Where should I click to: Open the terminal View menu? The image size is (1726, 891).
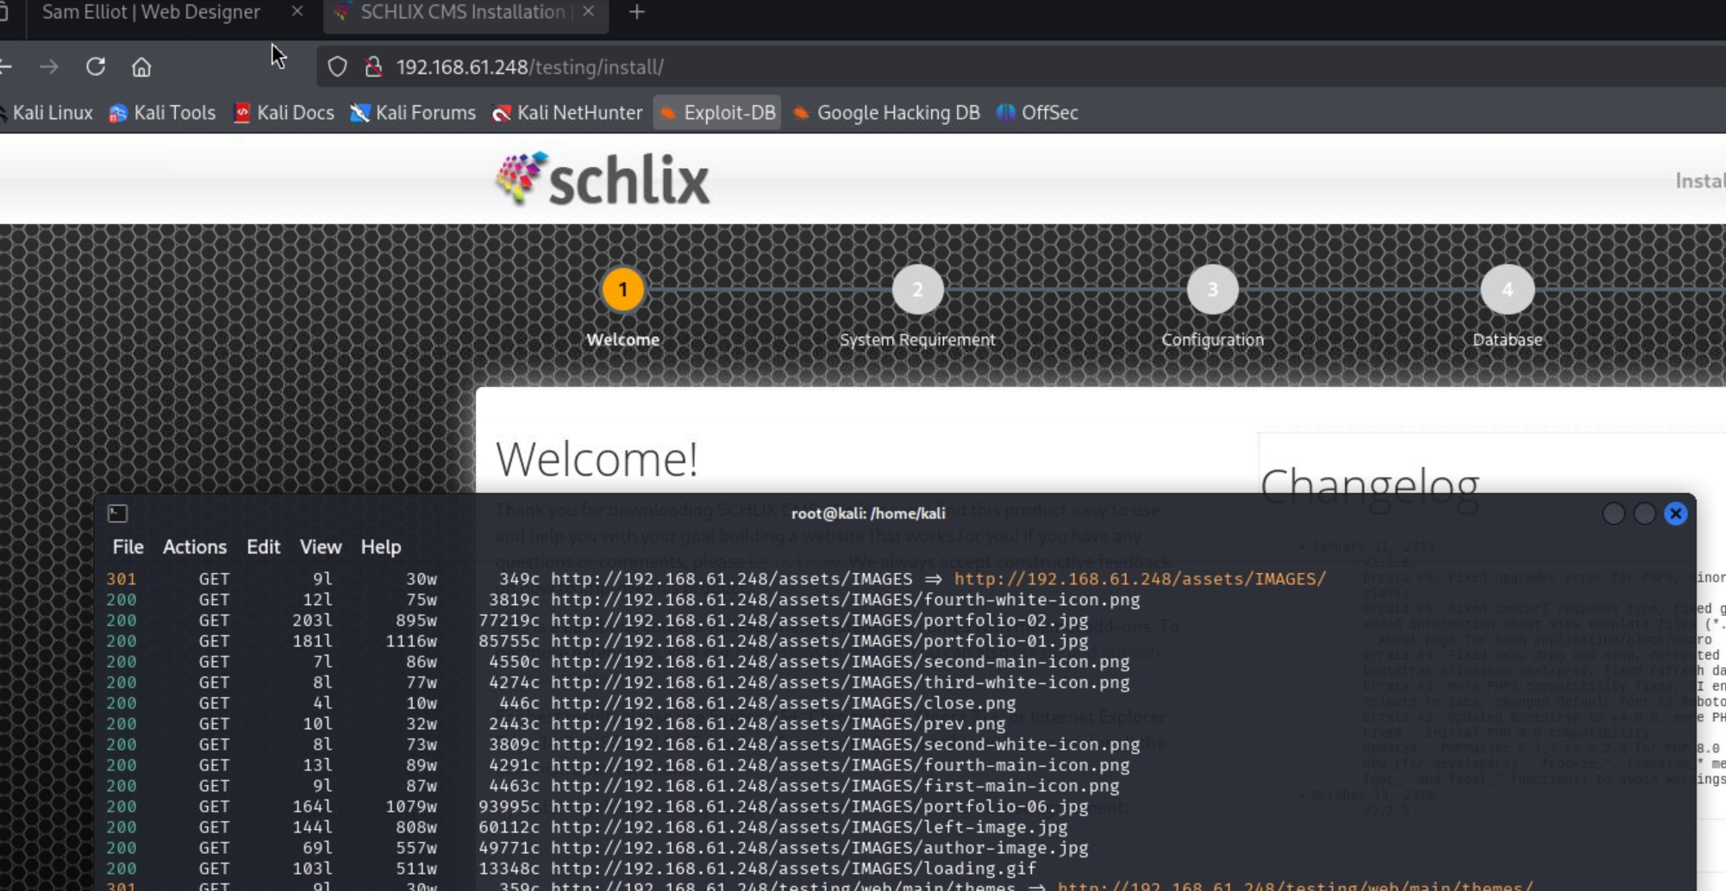click(320, 547)
